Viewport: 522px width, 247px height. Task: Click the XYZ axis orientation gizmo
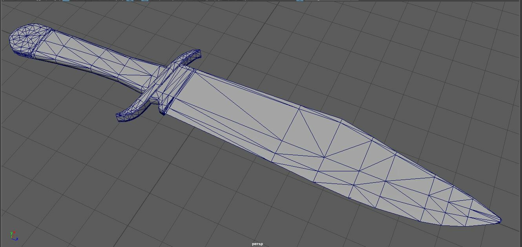14,236
